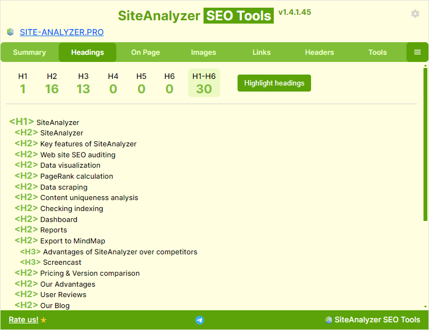The width and height of the screenshot is (429, 330).
Task: Click the version number v1.4.1.45
Action: (x=295, y=12)
